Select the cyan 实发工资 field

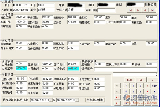pos(22,68)
